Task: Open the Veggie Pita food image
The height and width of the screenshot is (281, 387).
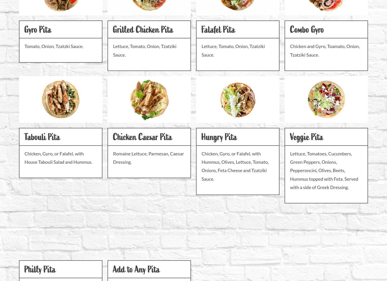Action: click(x=326, y=99)
